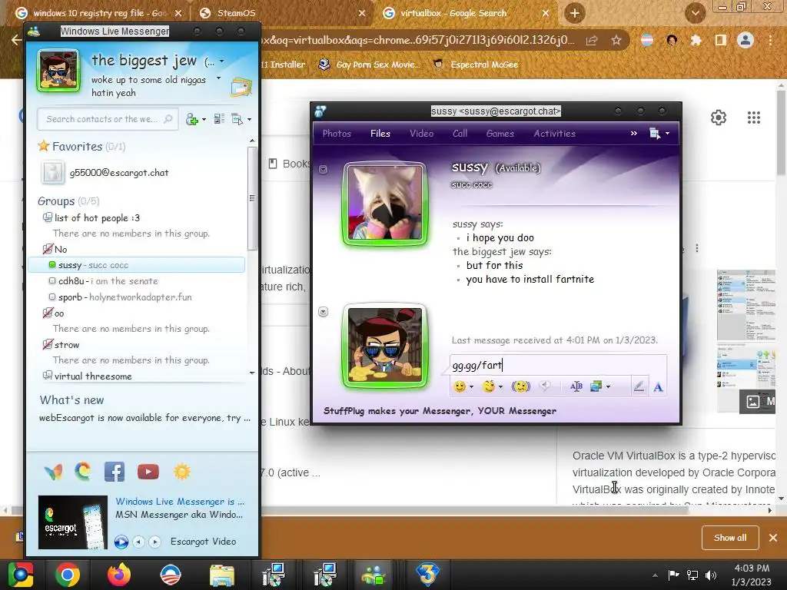Click the text mode A icon
Viewport: 787px width, 590px height.
point(658,387)
